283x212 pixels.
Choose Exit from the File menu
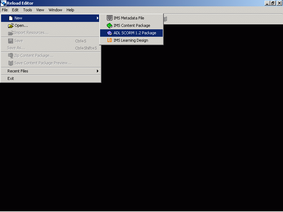coord(11,78)
